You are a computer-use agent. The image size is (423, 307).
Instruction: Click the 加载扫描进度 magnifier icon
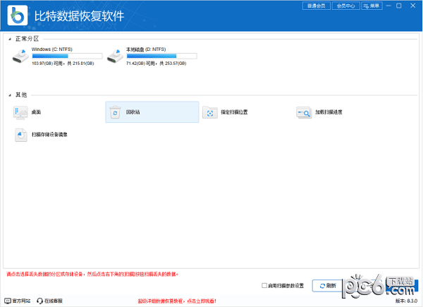[x=304, y=113]
